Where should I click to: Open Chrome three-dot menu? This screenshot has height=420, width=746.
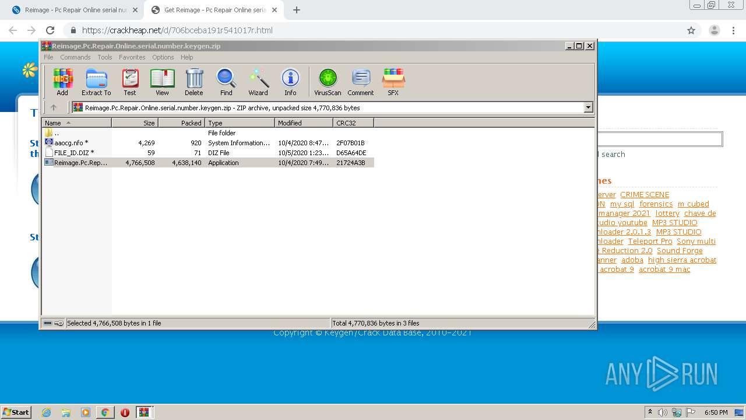[733, 30]
